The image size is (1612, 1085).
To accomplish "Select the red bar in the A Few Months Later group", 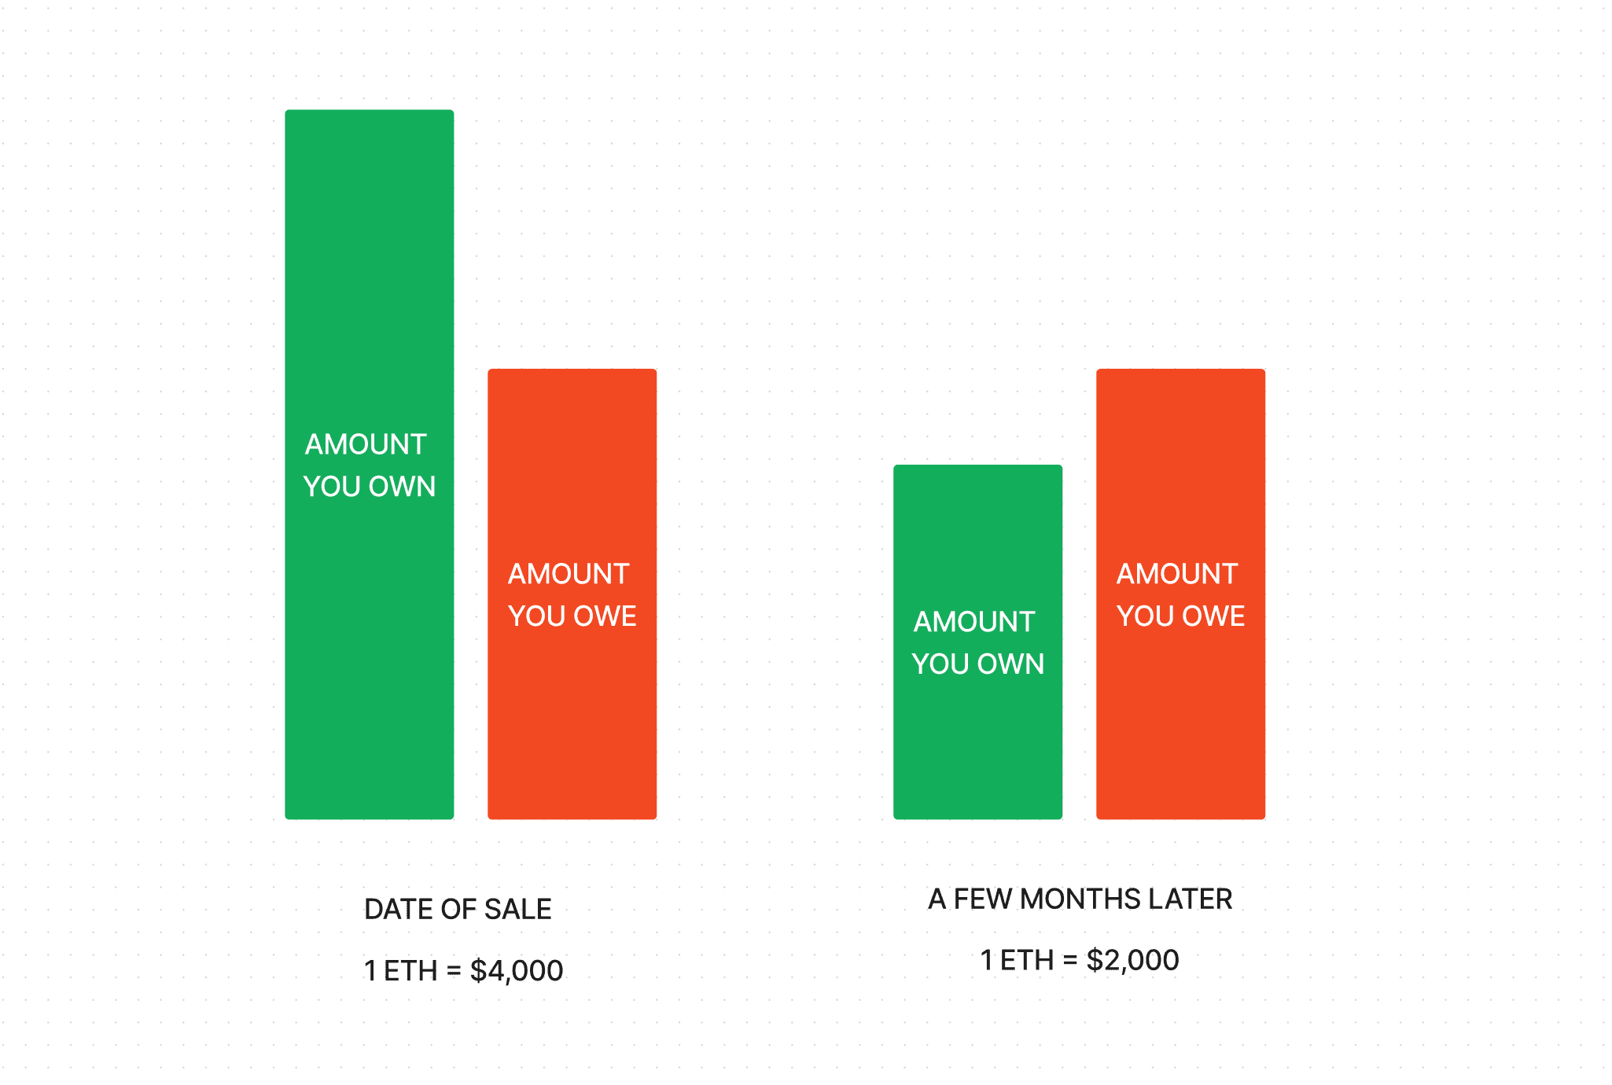I will [1180, 594].
